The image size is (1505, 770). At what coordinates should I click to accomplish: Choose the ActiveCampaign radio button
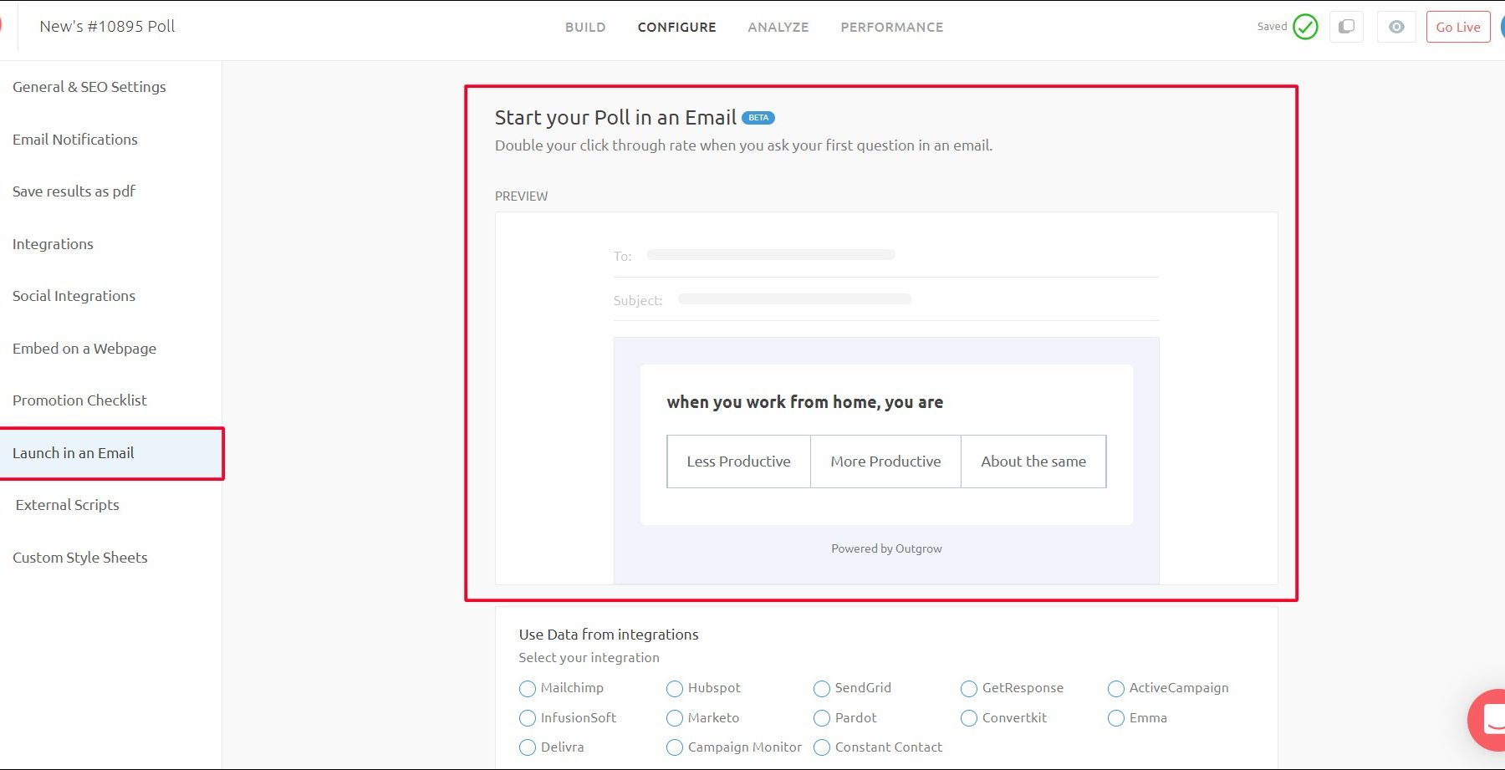click(x=1116, y=689)
